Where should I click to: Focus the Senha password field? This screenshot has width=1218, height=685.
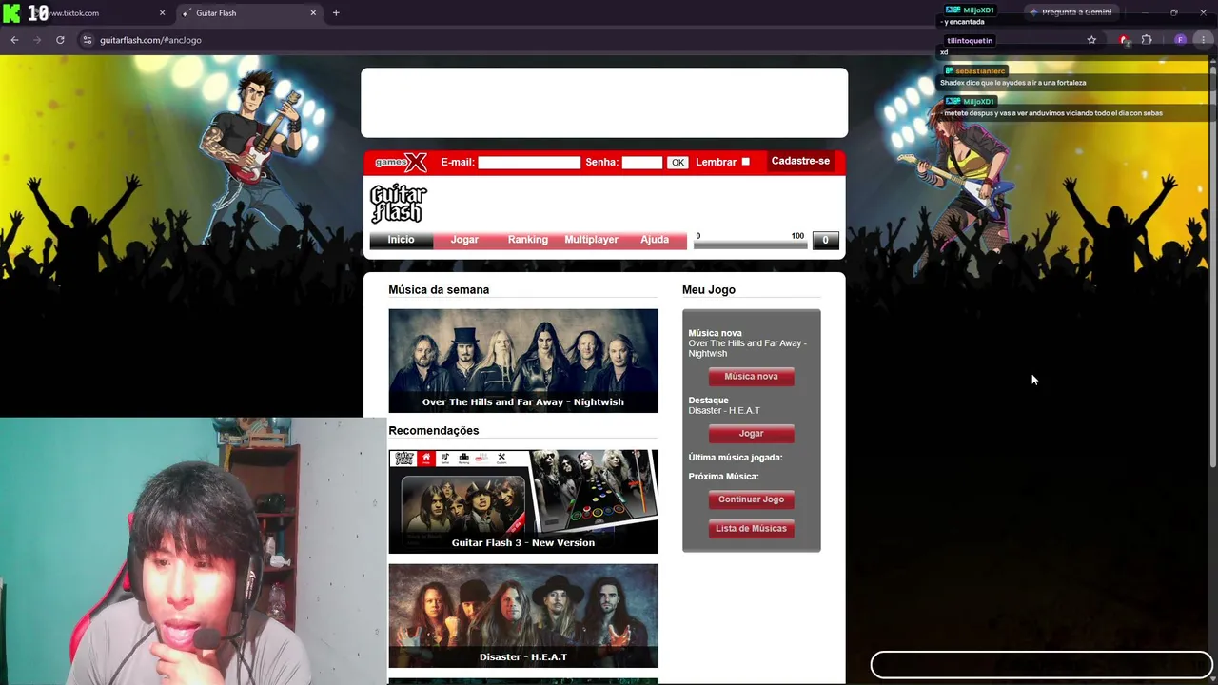coord(642,163)
